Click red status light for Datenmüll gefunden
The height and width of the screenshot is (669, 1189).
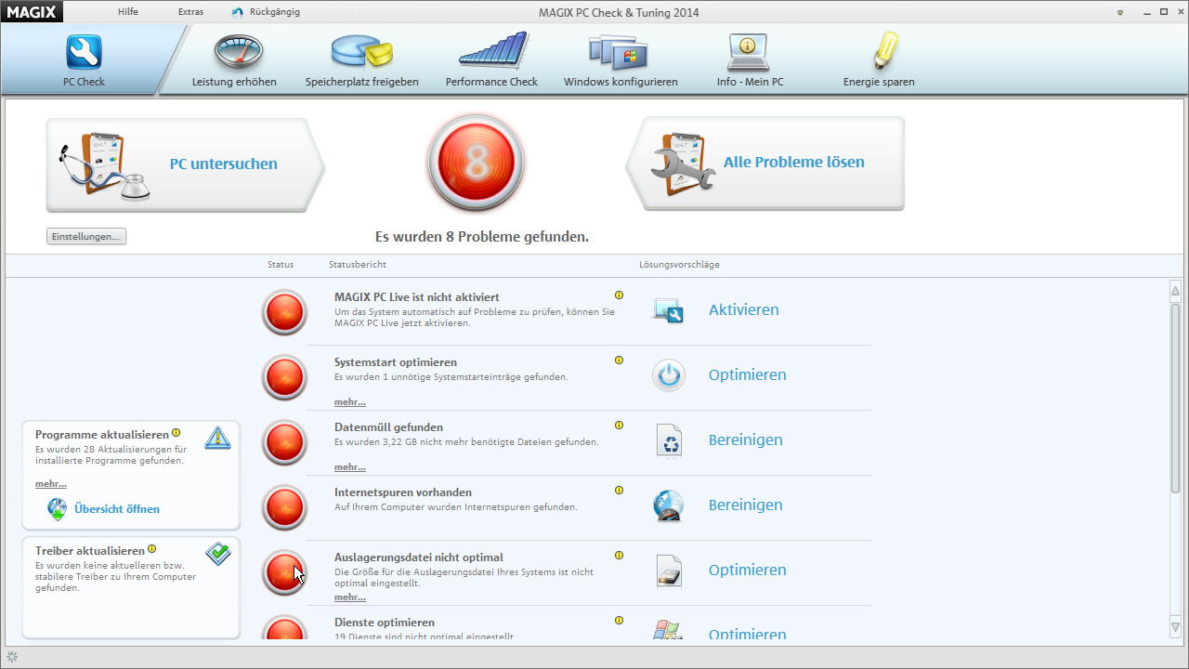(x=284, y=442)
